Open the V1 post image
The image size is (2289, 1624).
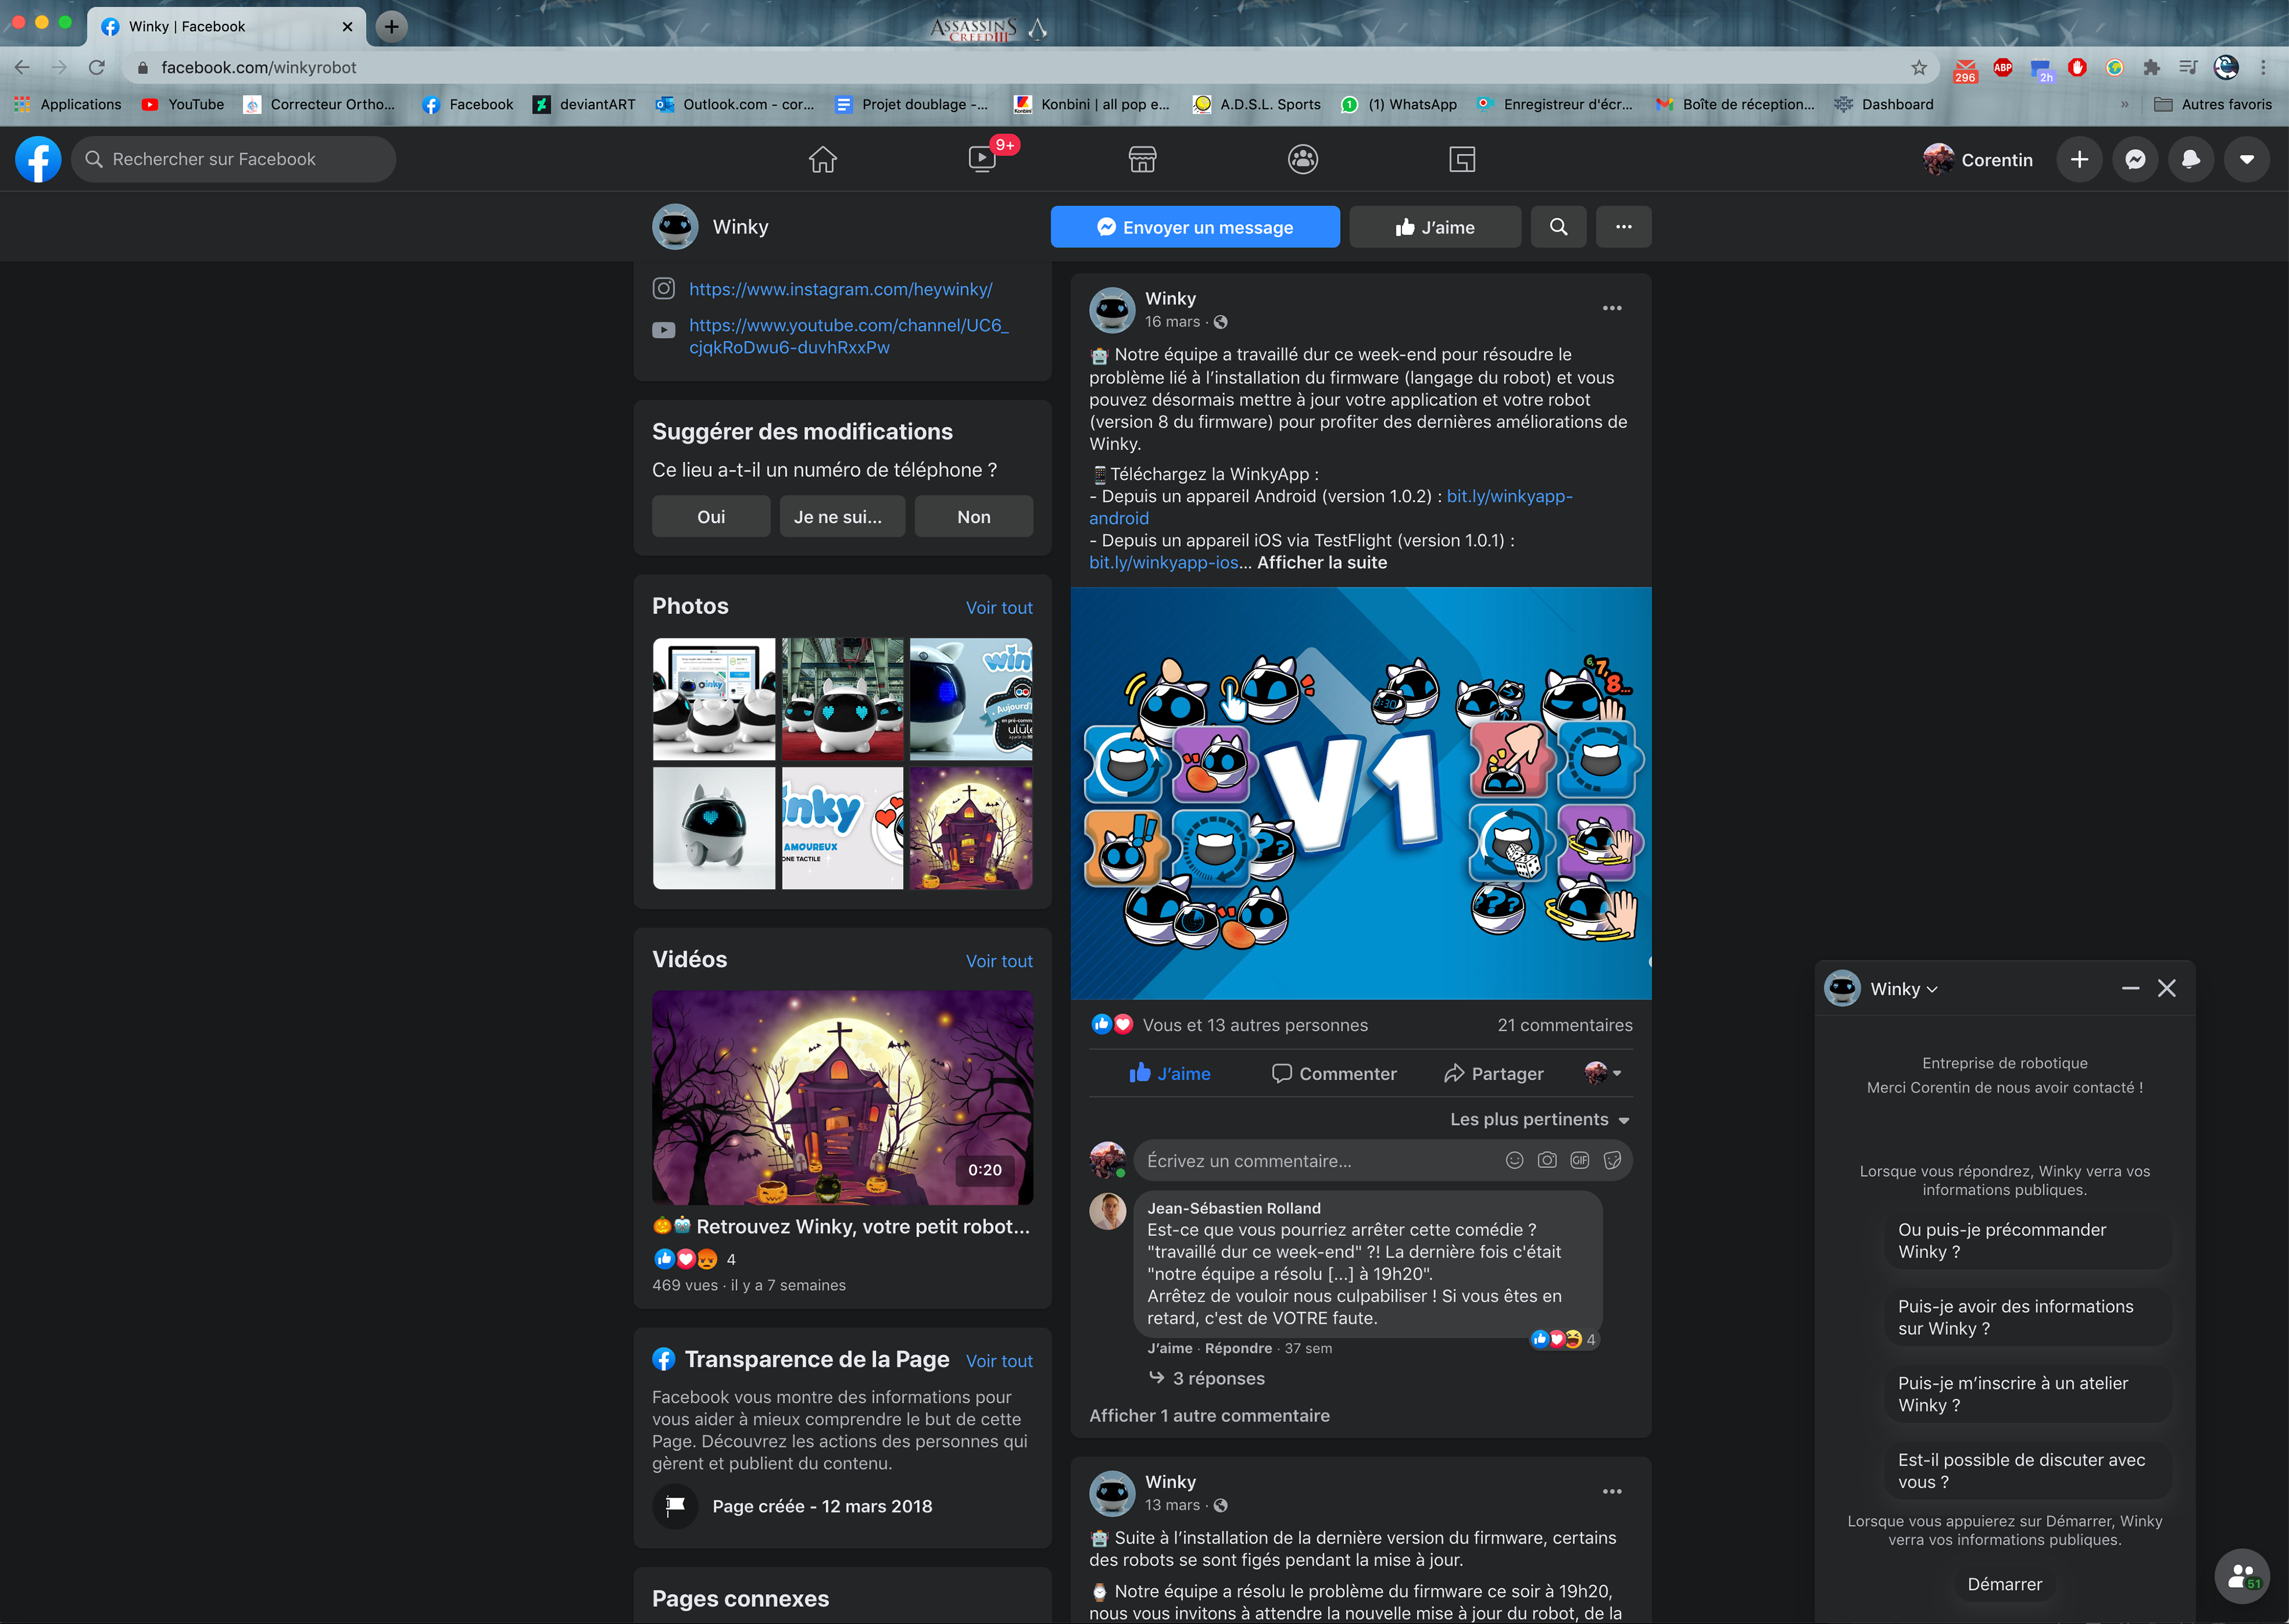coord(1360,793)
